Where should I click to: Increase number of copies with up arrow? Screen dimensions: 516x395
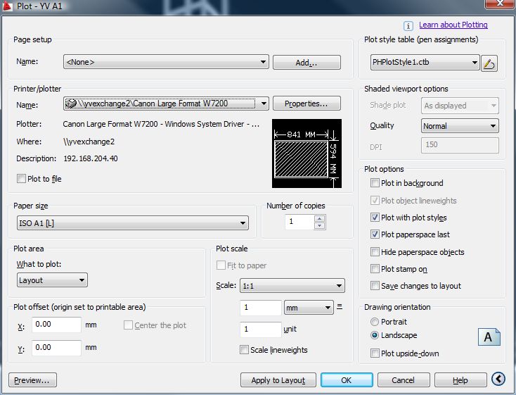coord(320,218)
